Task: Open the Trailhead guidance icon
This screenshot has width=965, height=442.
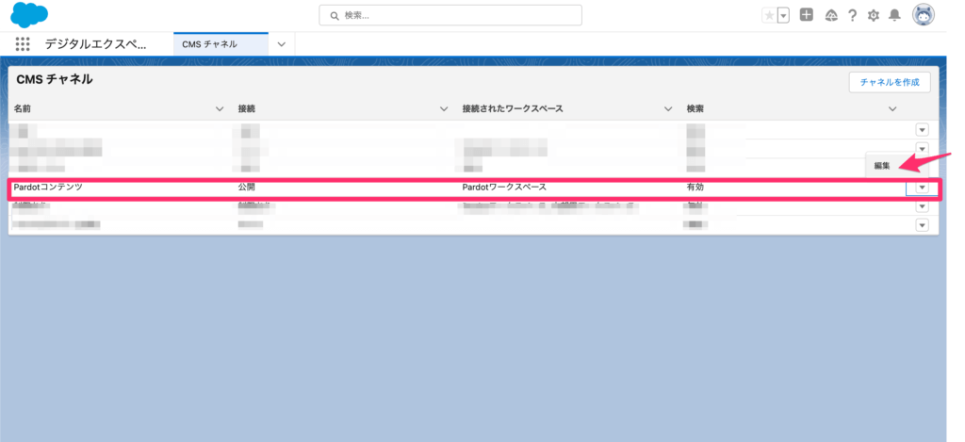Action: pyautogui.click(x=831, y=15)
